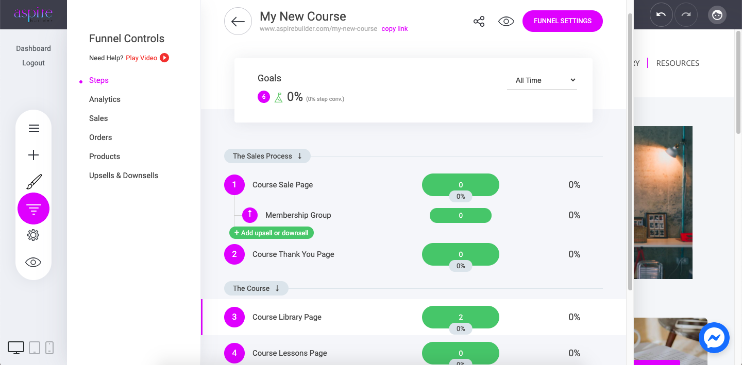Open the Messenger chat bubble

click(714, 338)
